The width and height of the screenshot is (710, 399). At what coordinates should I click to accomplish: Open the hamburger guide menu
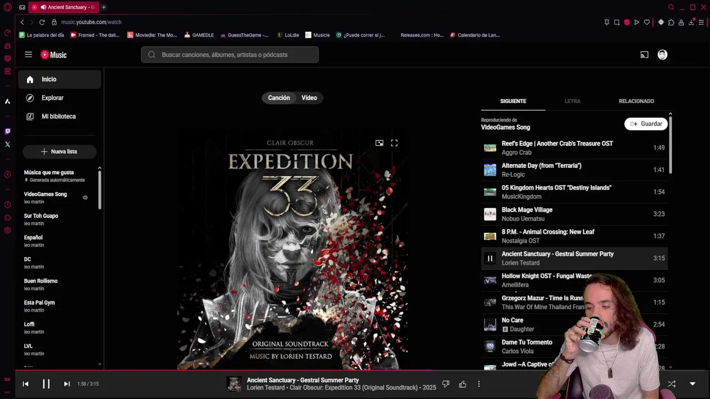[x=28, y=55]
